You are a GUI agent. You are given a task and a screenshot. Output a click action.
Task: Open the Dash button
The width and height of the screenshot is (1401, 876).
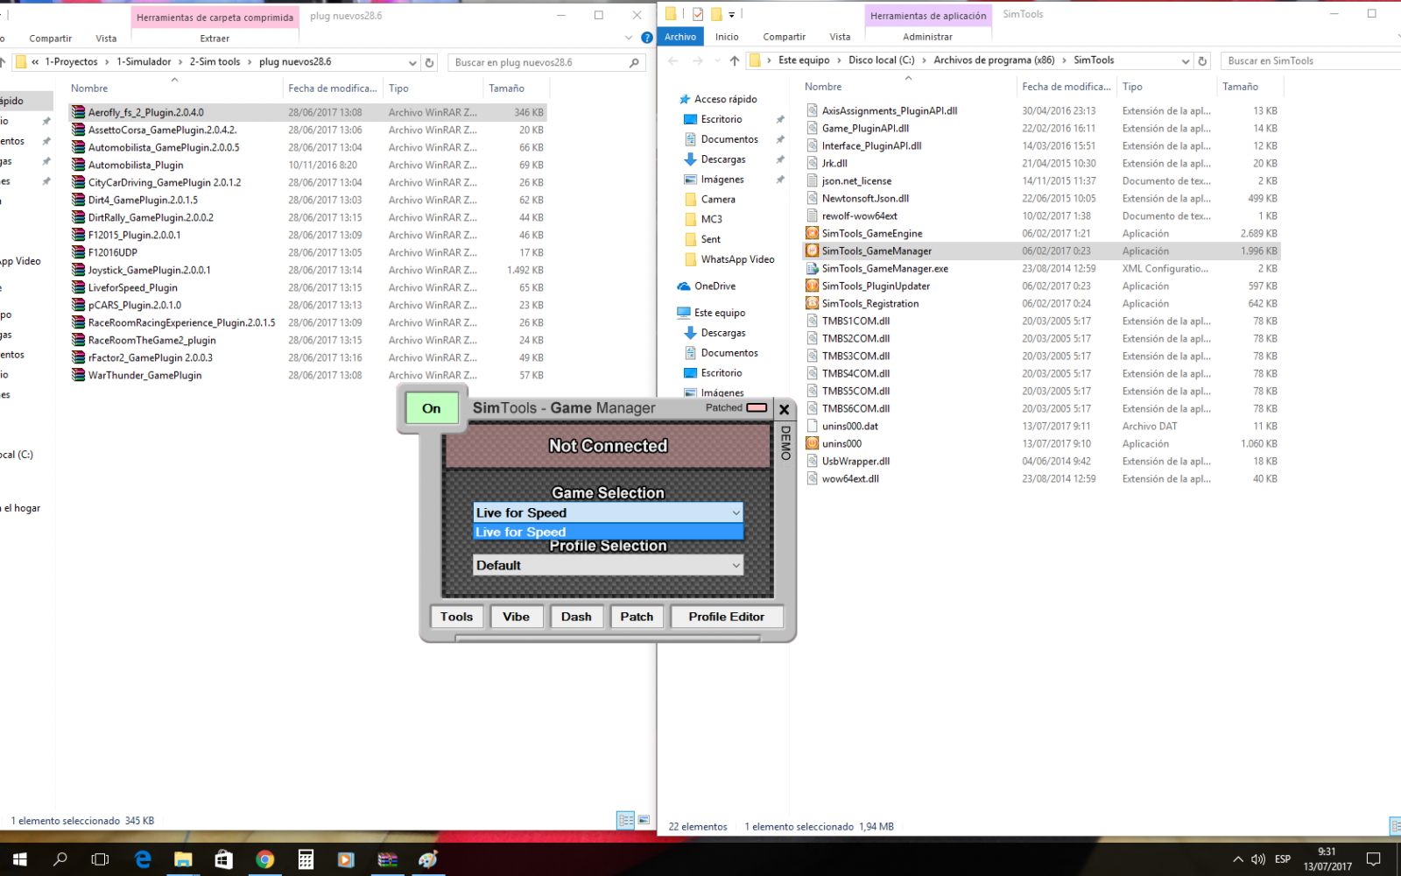click(576, 617)
